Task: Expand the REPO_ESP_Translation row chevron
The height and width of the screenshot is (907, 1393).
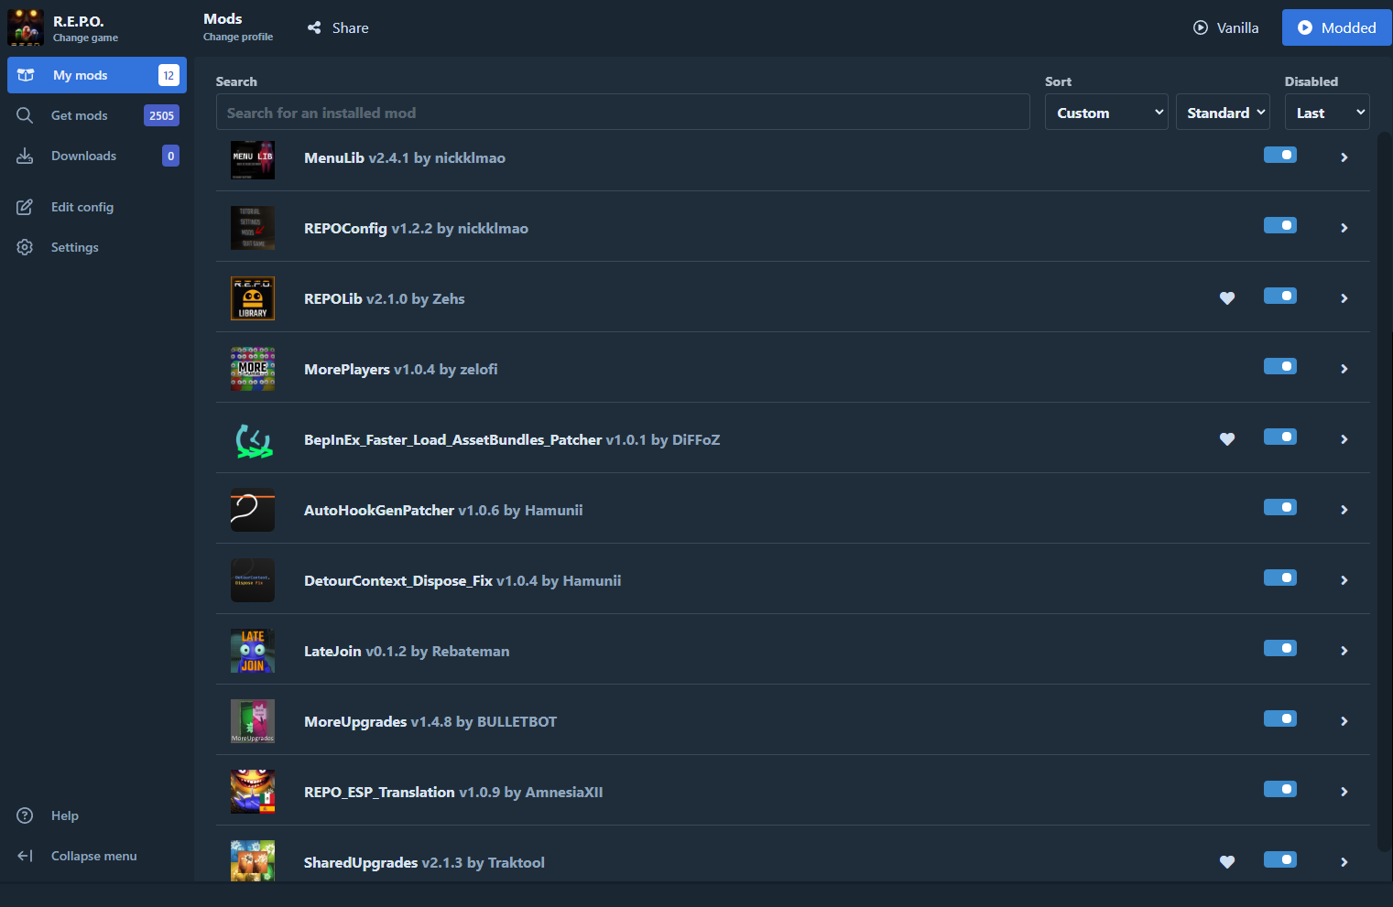Action: (1344, 792)
